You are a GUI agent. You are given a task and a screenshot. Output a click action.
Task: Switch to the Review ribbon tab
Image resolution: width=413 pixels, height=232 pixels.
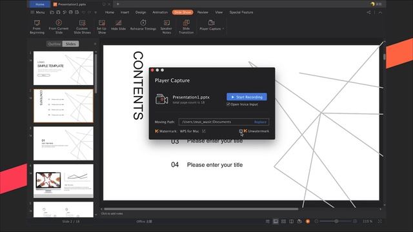click(x=203, y=12)
